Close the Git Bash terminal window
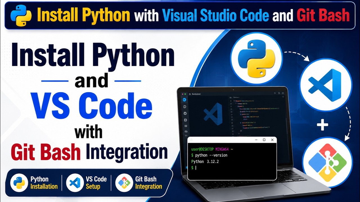Image resolution: width=360 pixels, height=202 pixels. click(272, 140)
